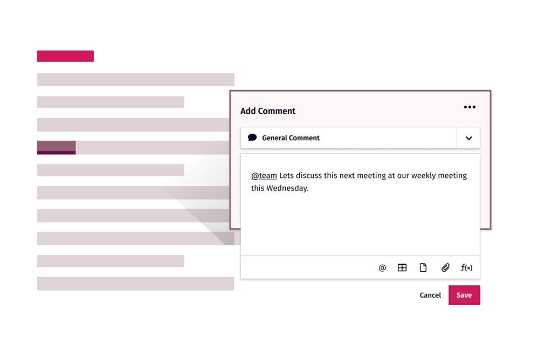This screenshot has width=552, height=337.
Task: Click the first gray document line
Action: tap(135, 80)
